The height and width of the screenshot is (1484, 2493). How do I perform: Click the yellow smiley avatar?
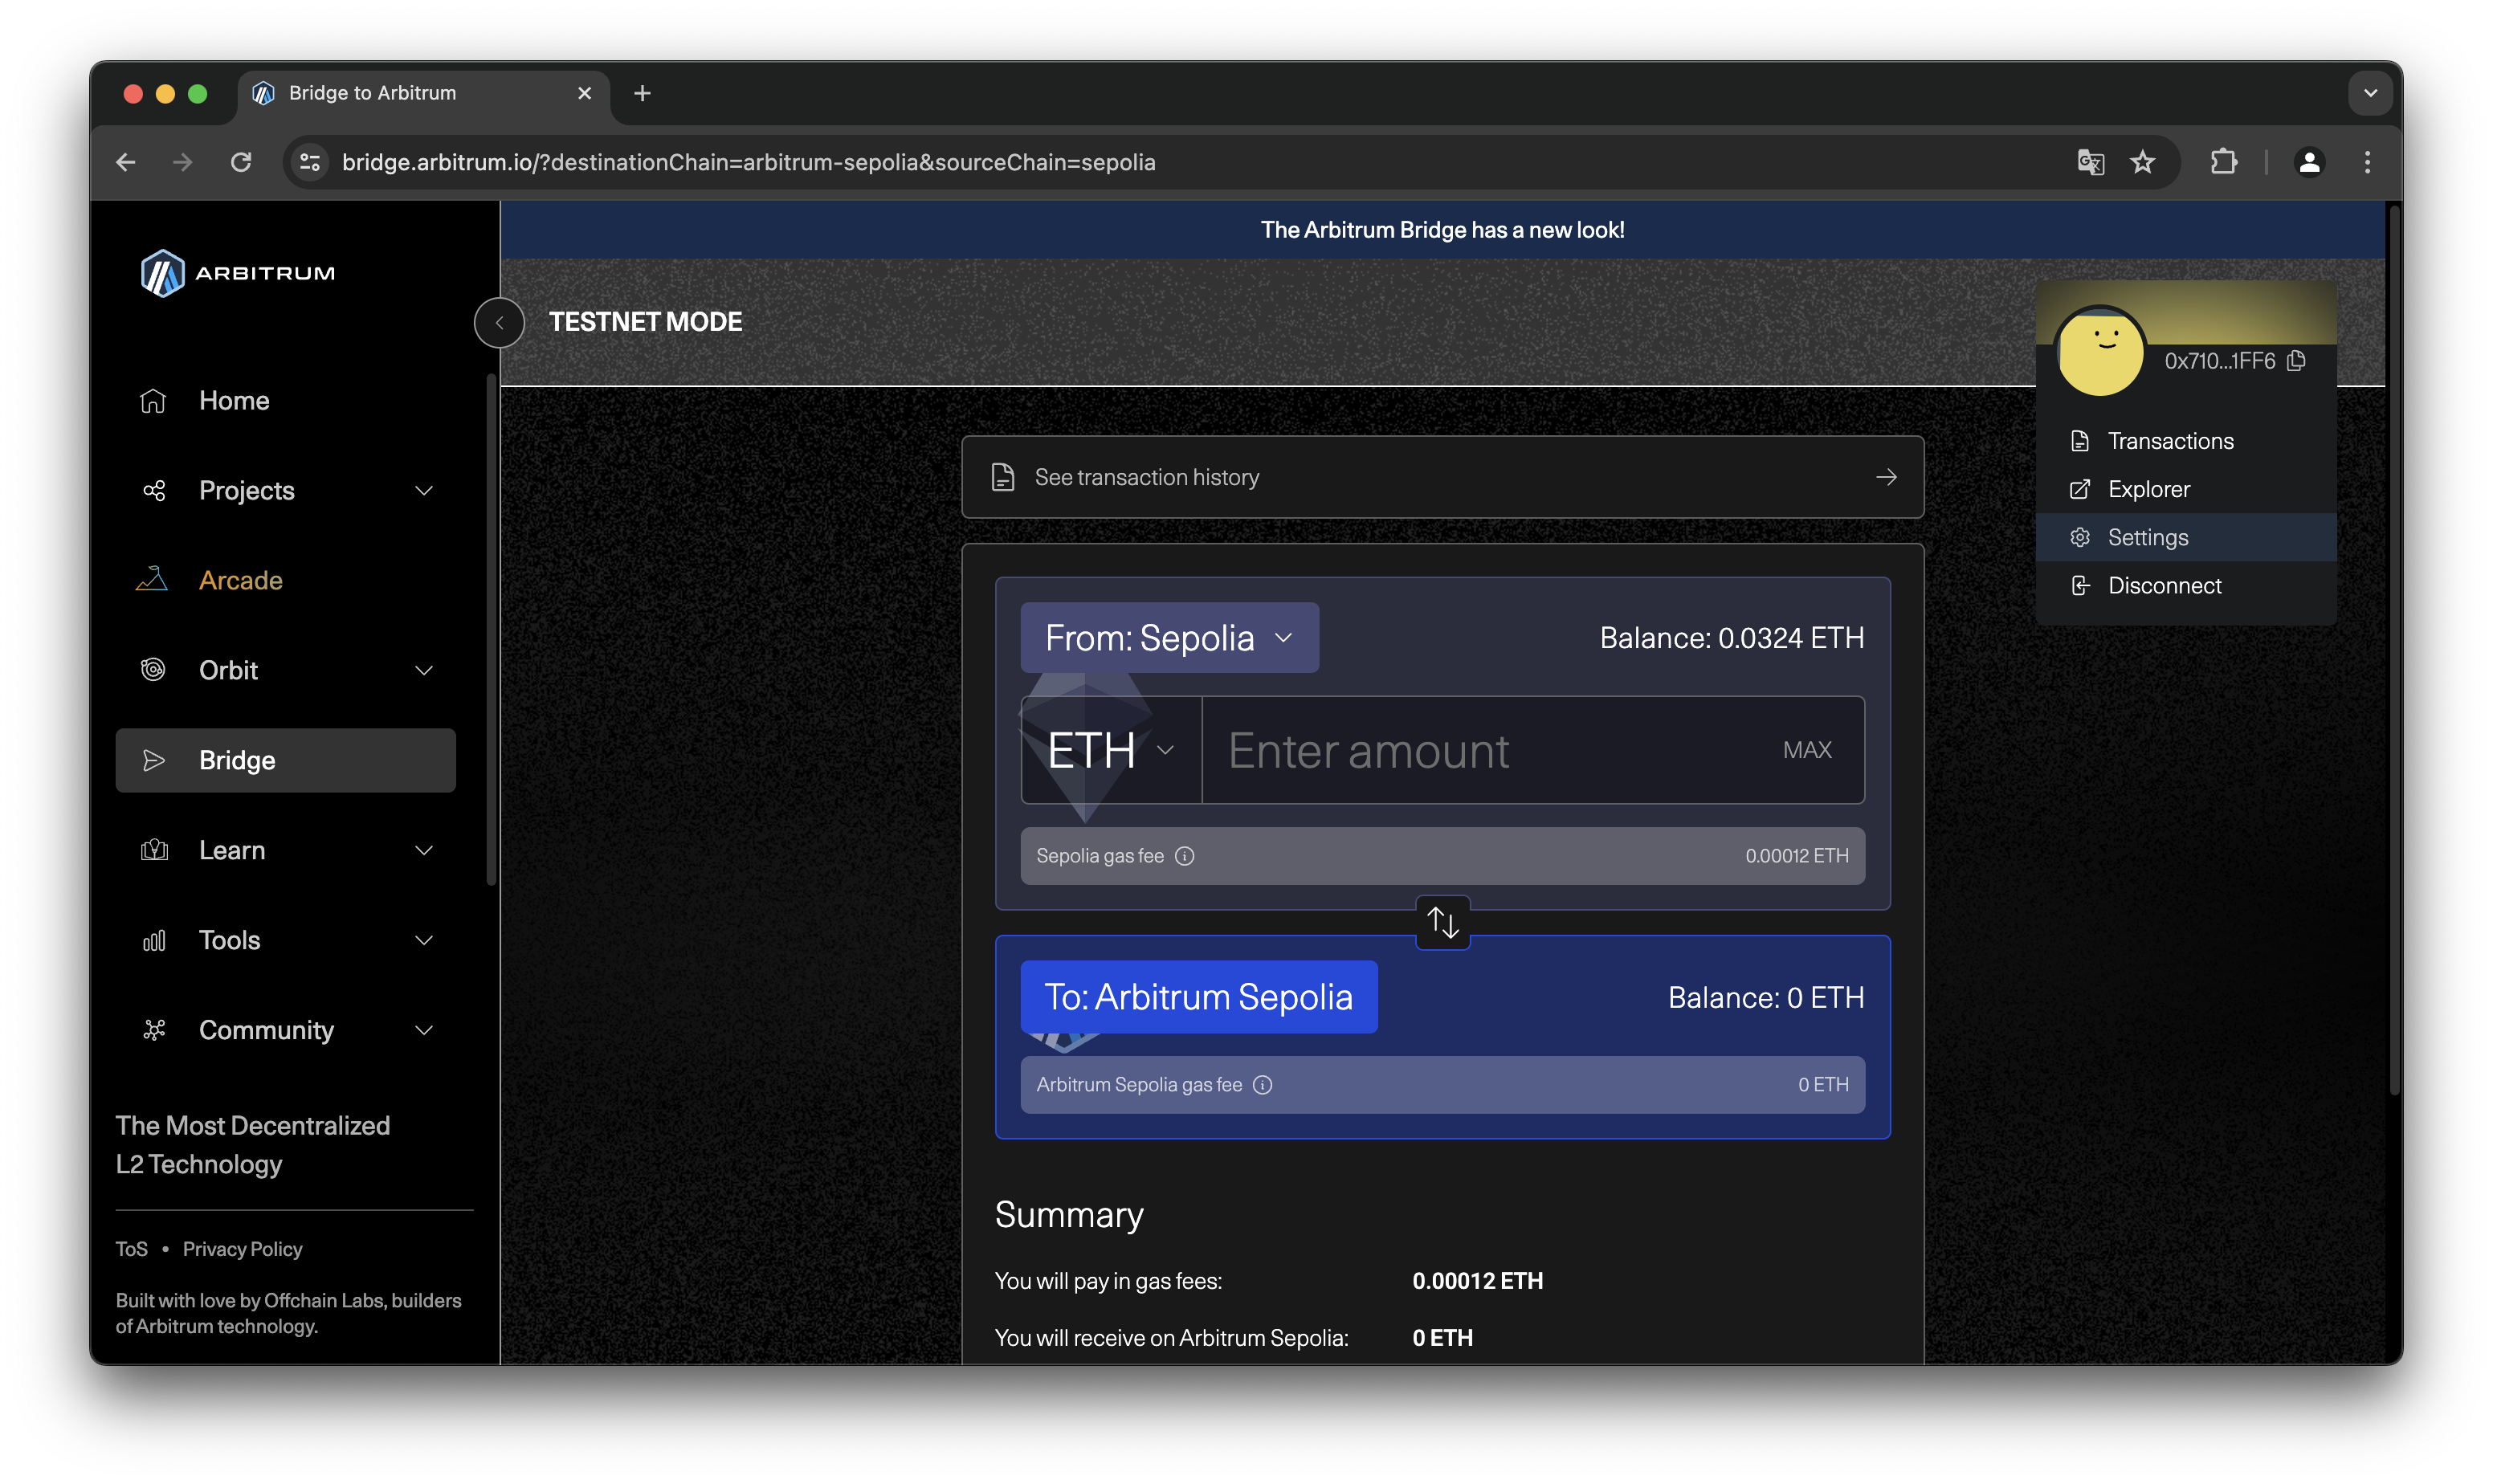coord(2100,352)
